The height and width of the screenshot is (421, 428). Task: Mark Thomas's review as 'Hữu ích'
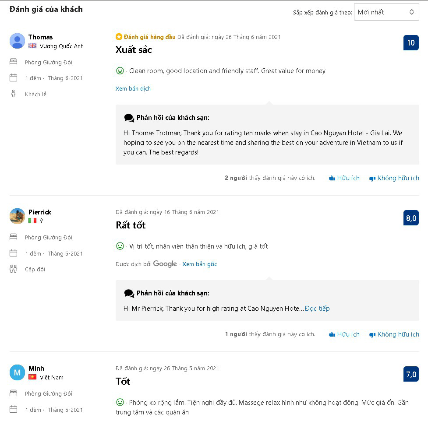344,178
